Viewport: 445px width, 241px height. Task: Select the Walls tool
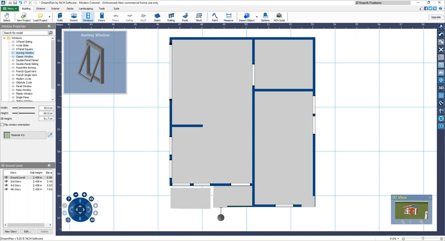coord(60,17)
